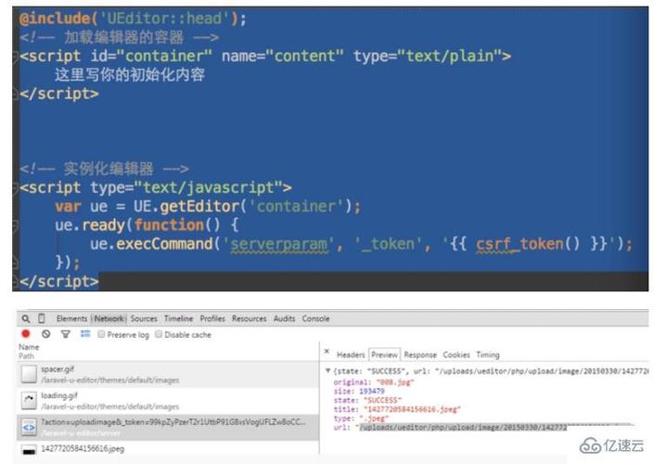Close the request details pane
This screenshot has height=464, width=654.
tap(327, 352)
